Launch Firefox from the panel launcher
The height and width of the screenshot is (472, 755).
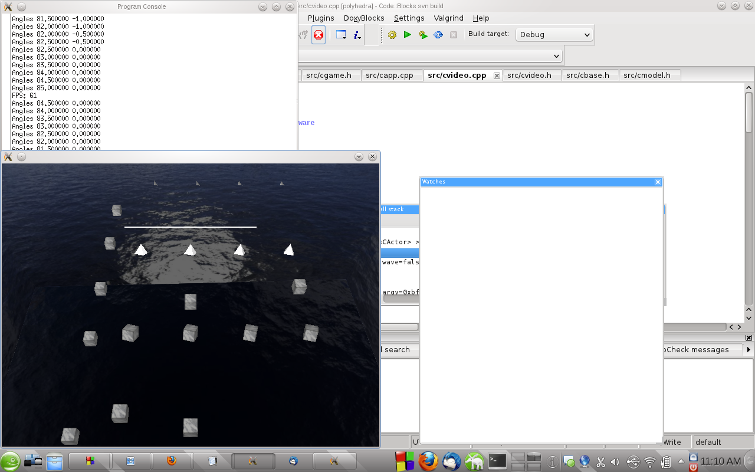click(x=428, y=461)
